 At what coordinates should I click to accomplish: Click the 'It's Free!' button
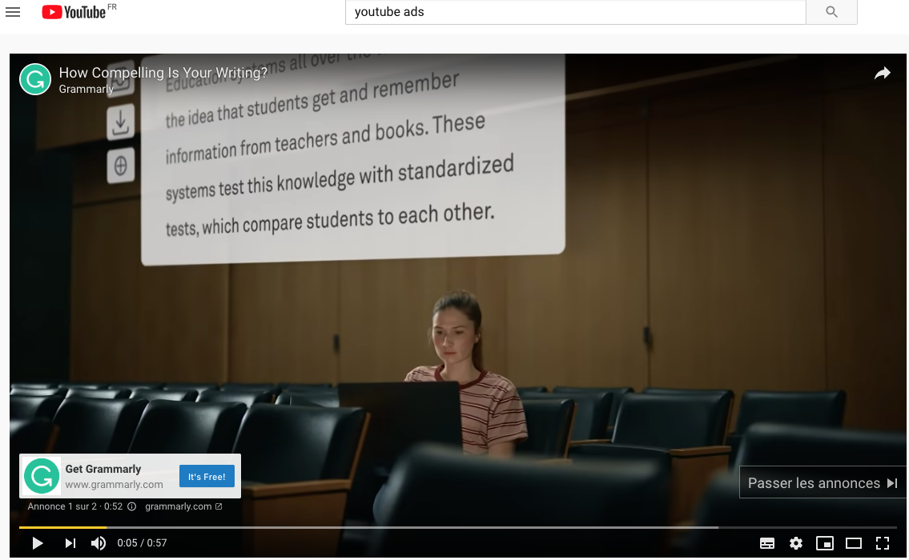[x=207, y=477]
